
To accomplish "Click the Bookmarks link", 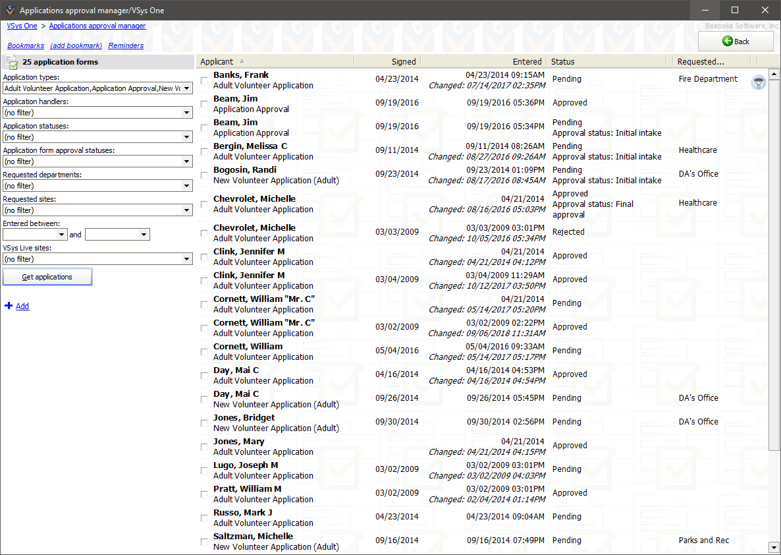I will [x=26, y=45].
